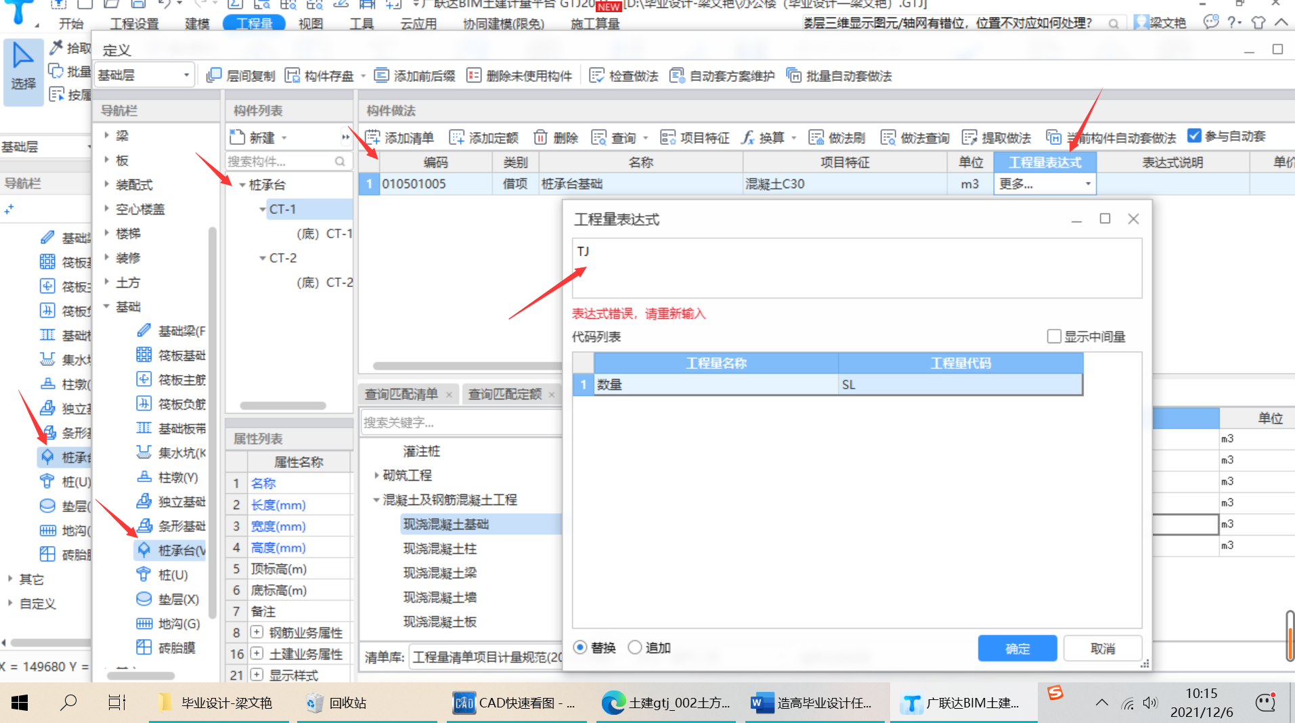Open 构件存盘 tool
The width and height of the screenshot is (1295, 723).
click(x=320, y=75)
